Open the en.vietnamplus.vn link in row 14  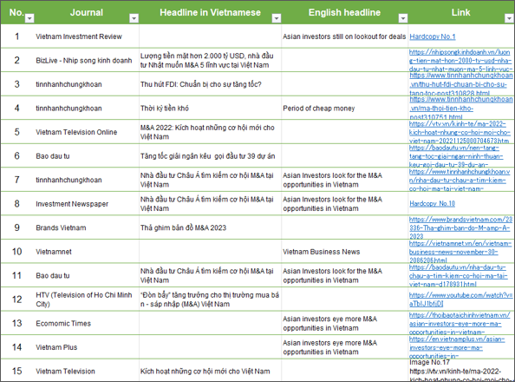click(457, 347)
